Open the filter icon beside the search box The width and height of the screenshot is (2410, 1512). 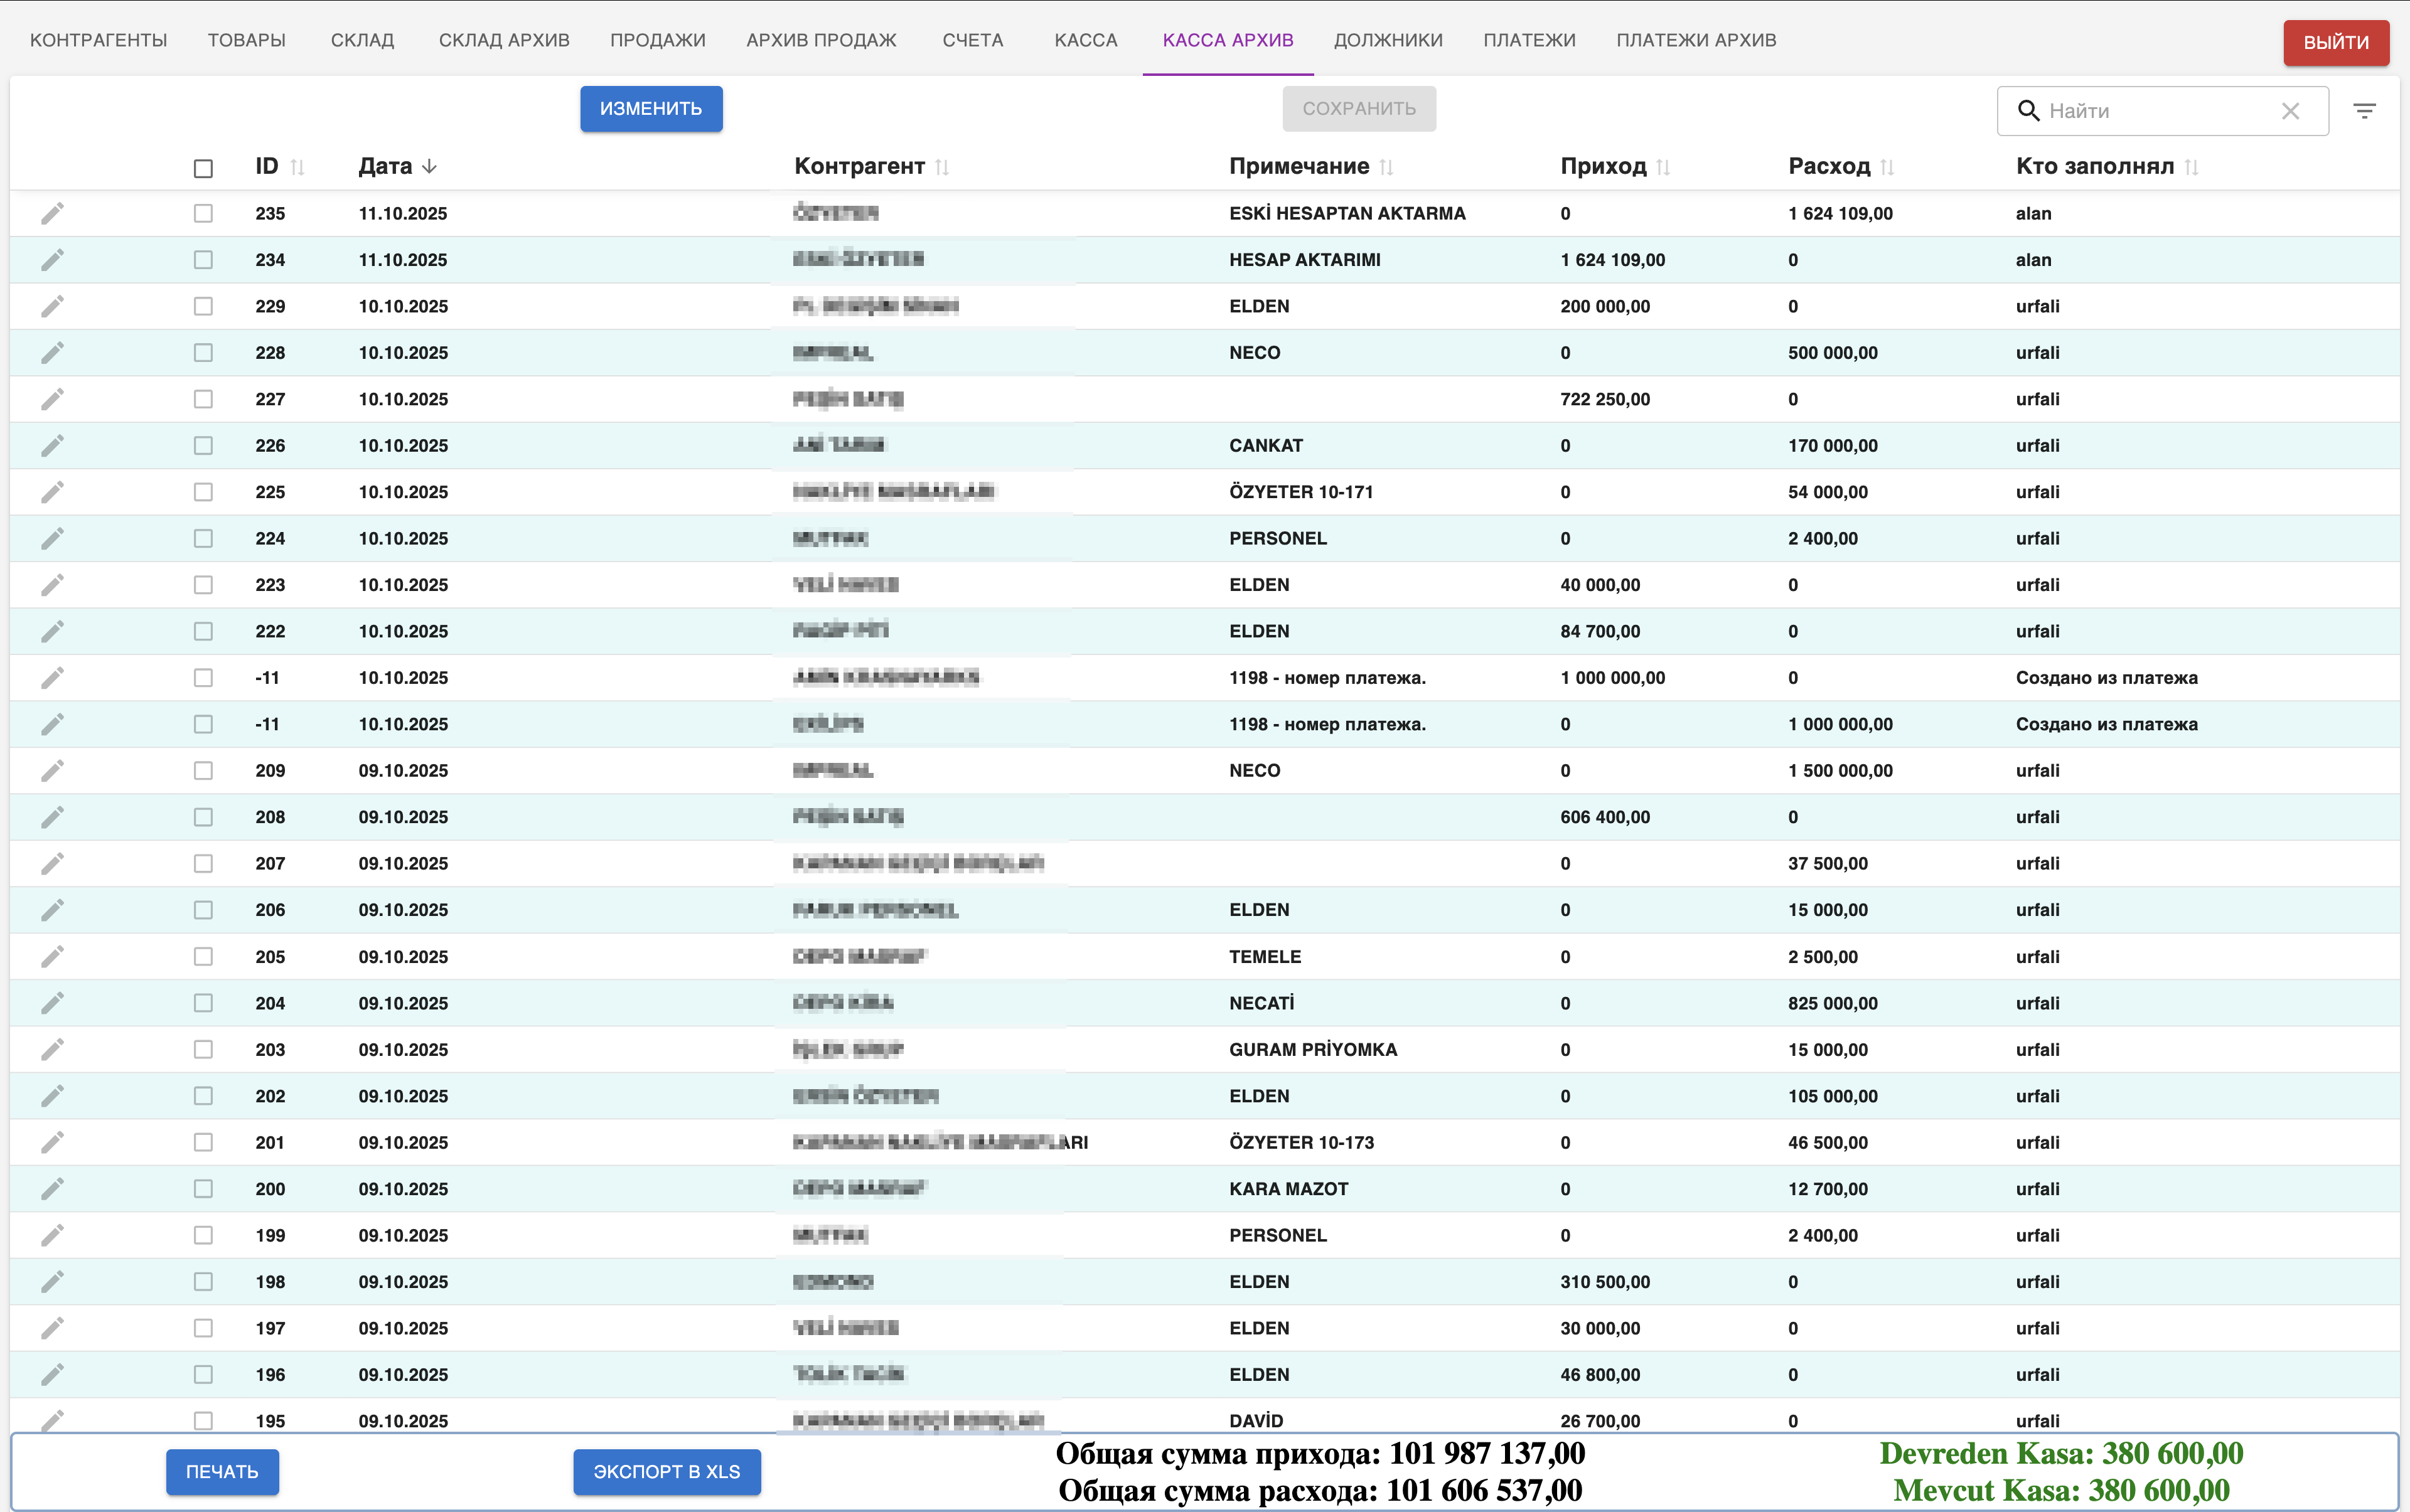coord(2364,111)
